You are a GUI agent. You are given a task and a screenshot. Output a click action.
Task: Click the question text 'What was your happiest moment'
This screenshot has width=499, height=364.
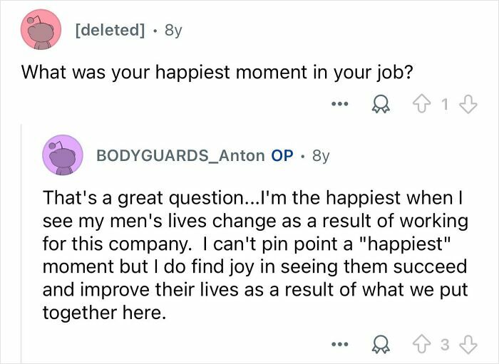(158, 73)
